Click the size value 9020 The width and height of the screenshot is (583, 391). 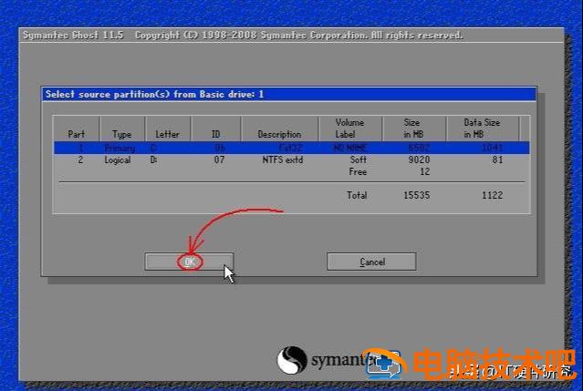point(419,160)
